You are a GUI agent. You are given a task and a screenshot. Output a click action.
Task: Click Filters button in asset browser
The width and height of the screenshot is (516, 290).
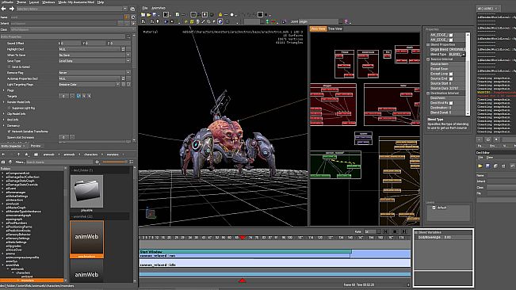click(x=20, y=162)
